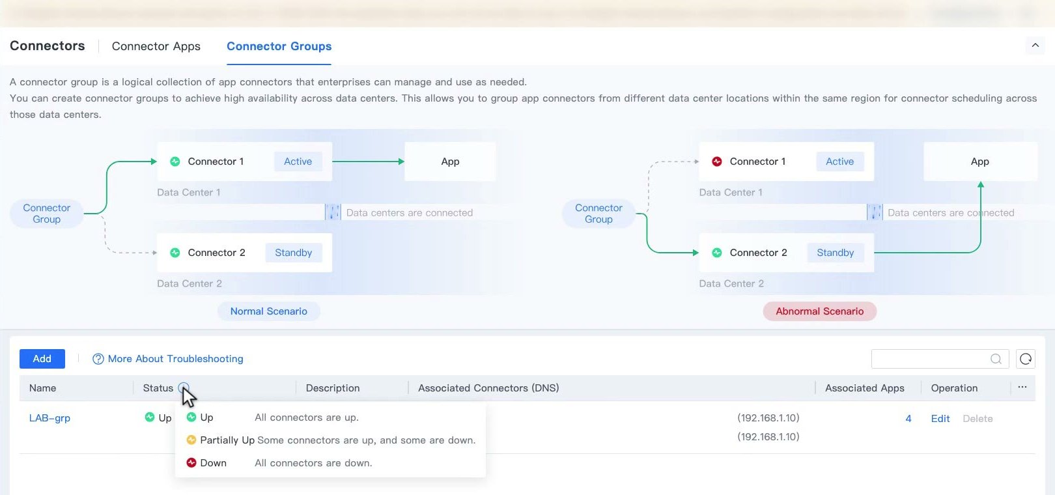Screen dimensions: 1055x495
Task: Click the App box in normal scenario
Action: [x=451, y=162]
